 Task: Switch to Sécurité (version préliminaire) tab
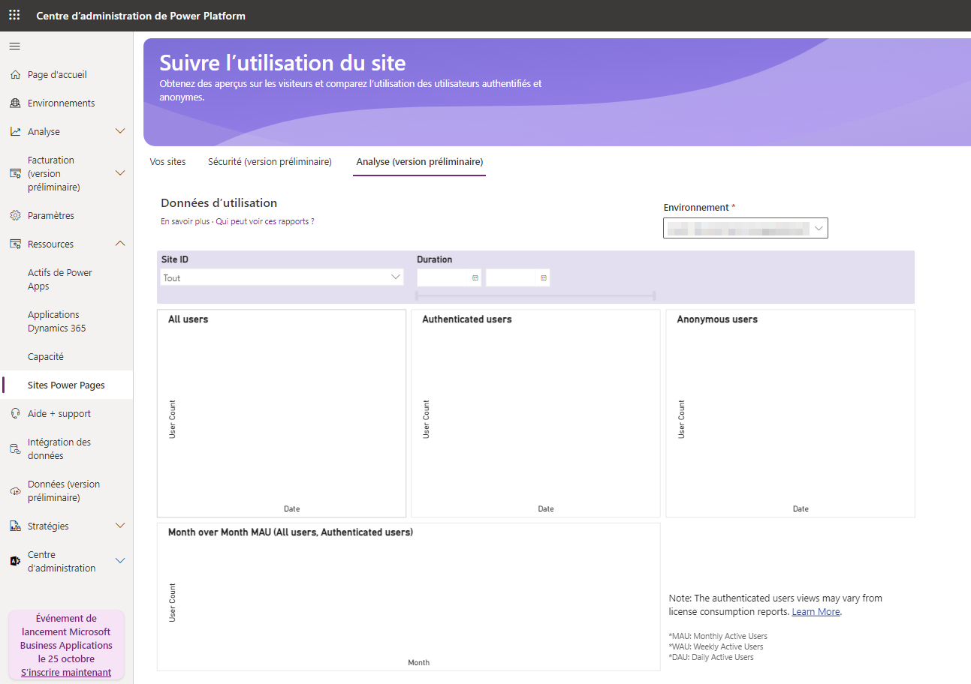(x=270, y=162)
